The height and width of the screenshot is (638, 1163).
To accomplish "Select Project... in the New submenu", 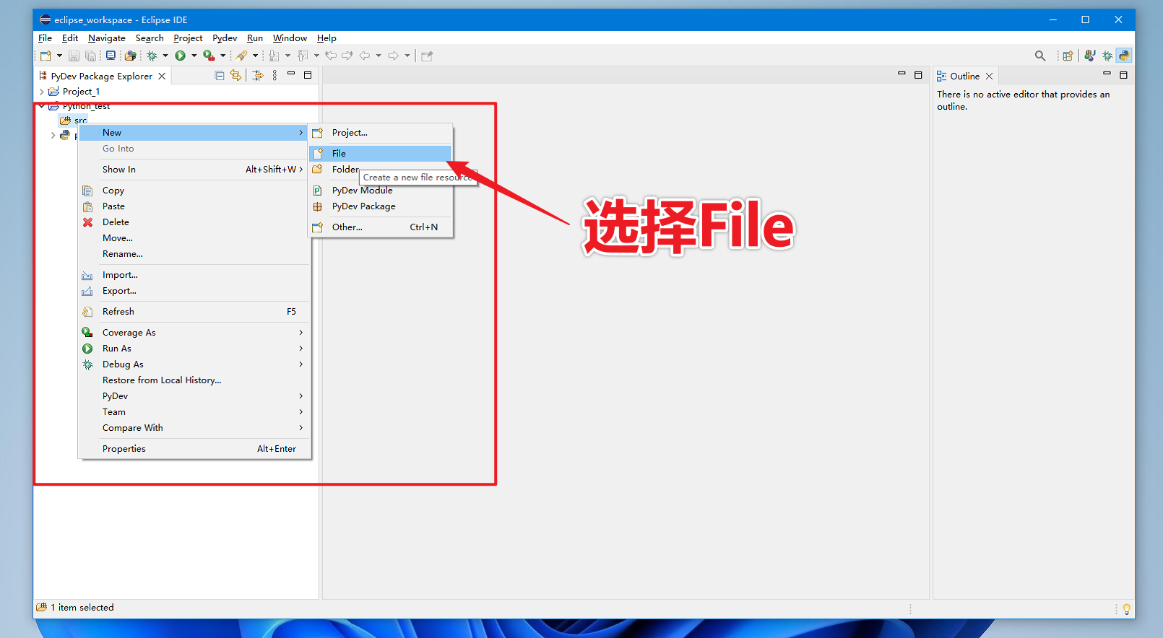I will 381,133.
